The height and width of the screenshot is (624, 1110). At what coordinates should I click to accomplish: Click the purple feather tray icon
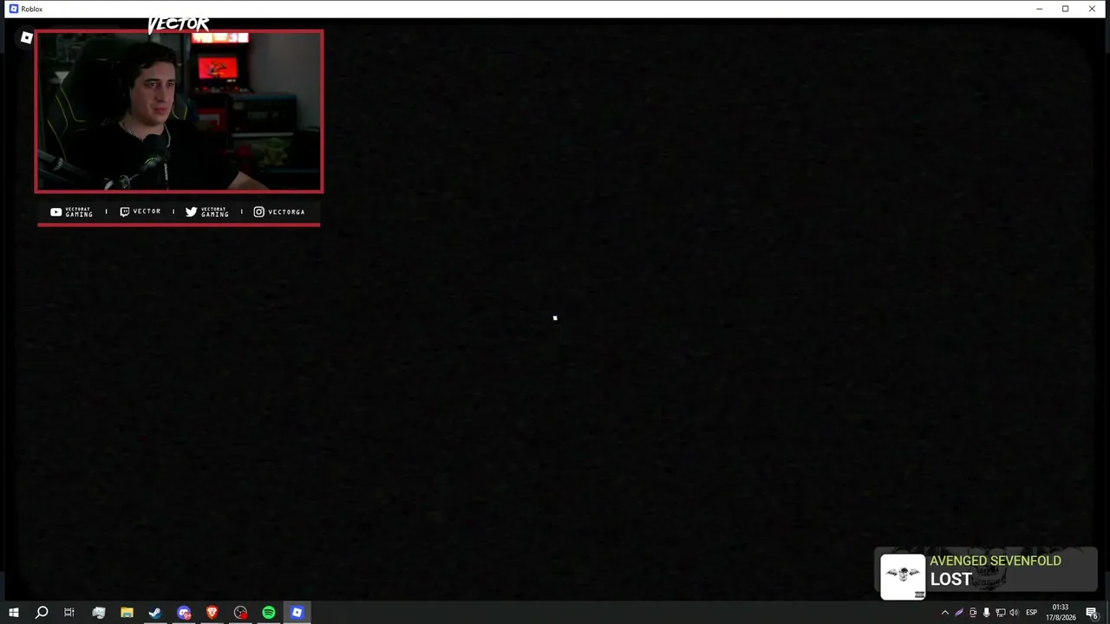click(959, 613)
